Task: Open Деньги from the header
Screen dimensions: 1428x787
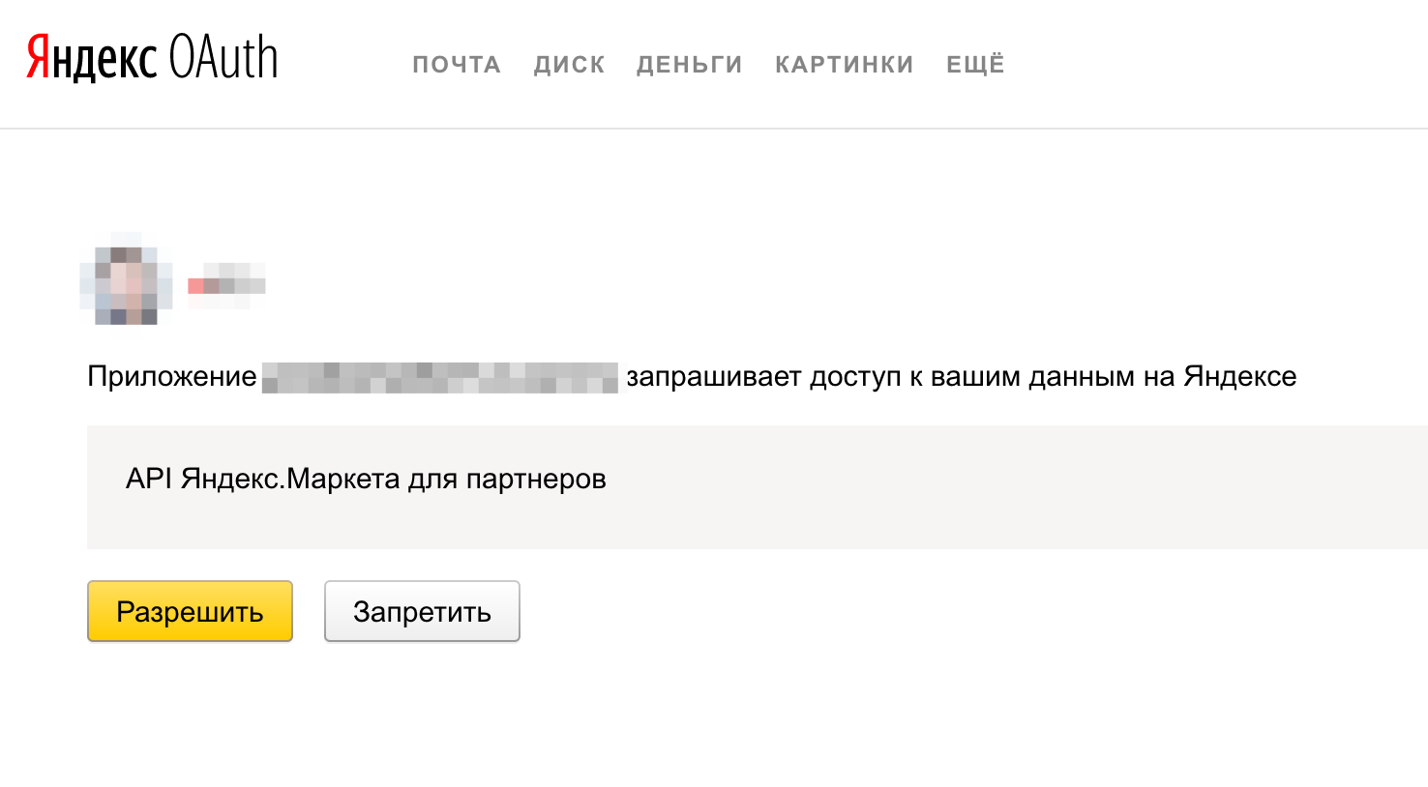Action: (689, 65)
